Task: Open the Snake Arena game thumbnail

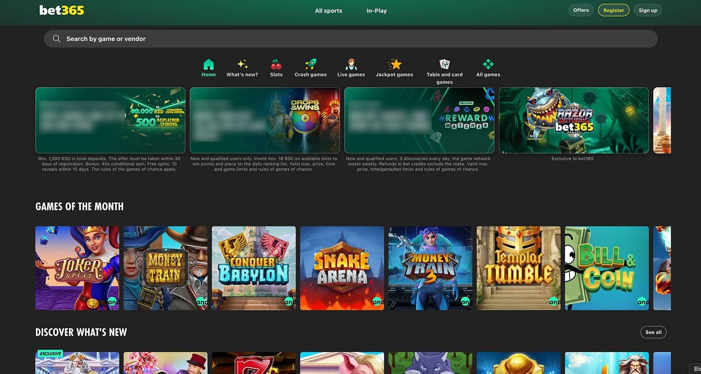Action: [x=342, y=268]
